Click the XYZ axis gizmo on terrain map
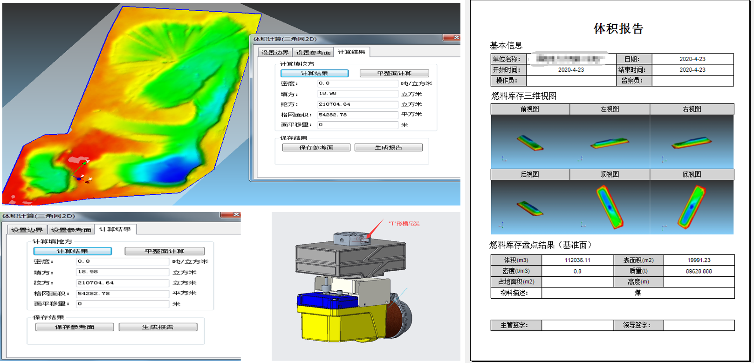Screen dimensions: 754x363 coord(82,171)
